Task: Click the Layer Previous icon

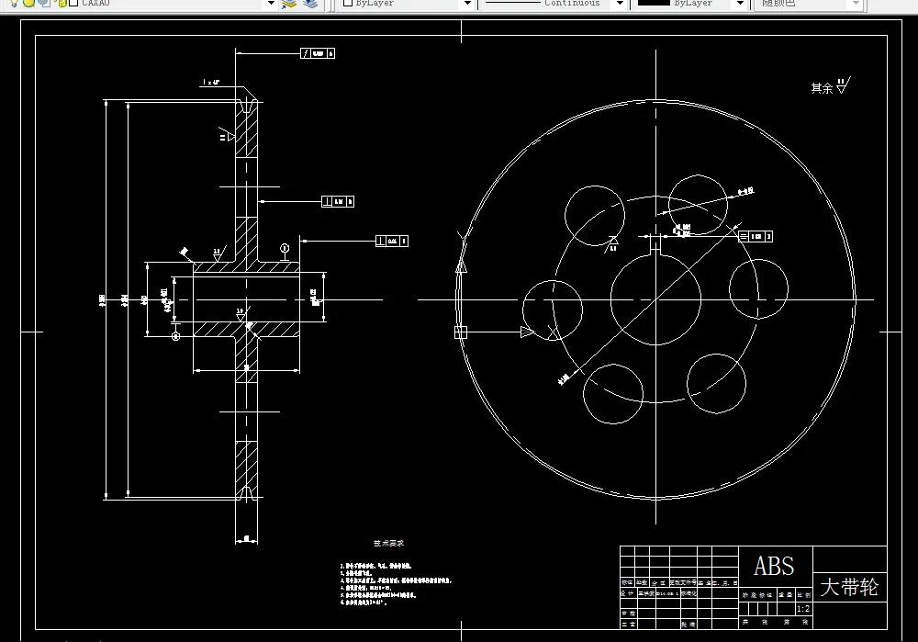Action: (x=310, y=4)
